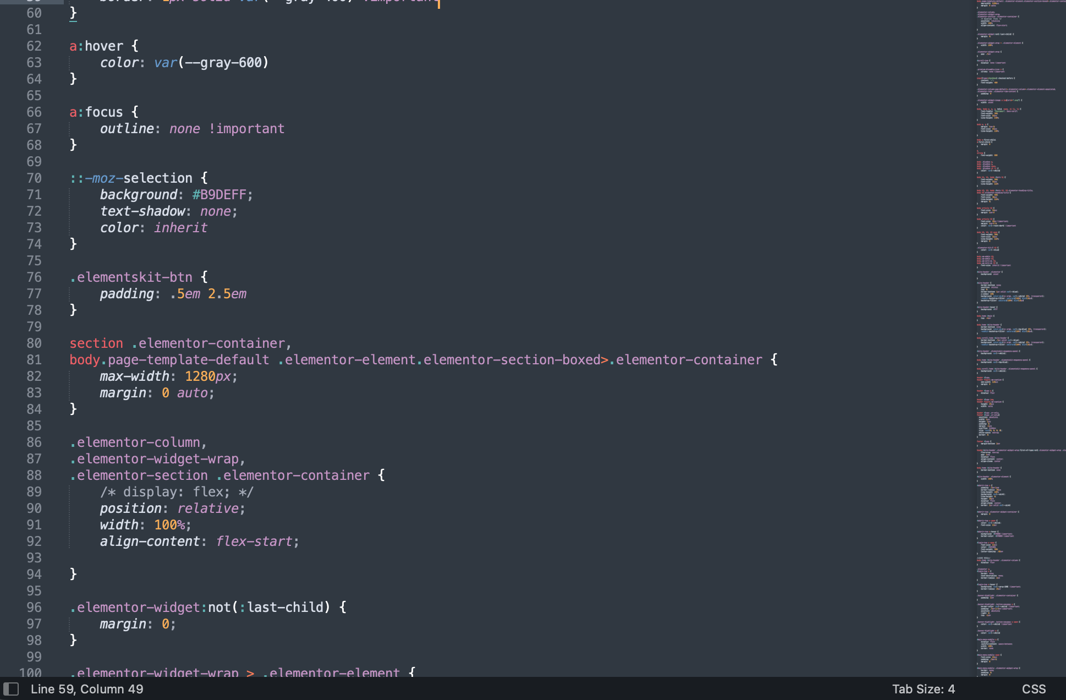Click the max-width property name
The width and height of the screenshot is (1066, 700).
[x=134, y=376]
